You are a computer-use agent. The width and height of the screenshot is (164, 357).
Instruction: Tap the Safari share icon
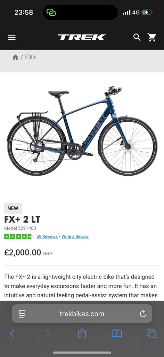[82, 334]
